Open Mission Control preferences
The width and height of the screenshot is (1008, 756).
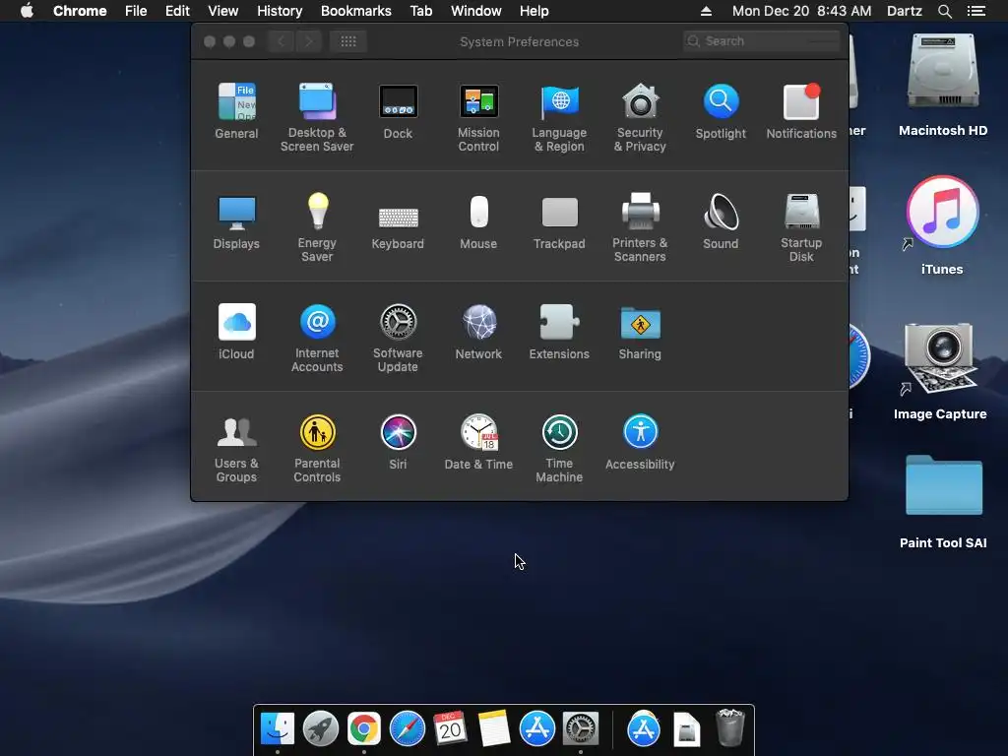(478, 117)
